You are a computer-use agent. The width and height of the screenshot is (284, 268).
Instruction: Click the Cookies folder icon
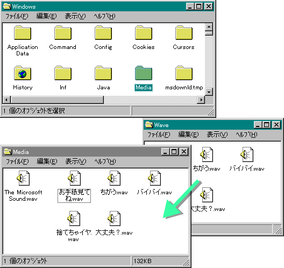point(144,33)
